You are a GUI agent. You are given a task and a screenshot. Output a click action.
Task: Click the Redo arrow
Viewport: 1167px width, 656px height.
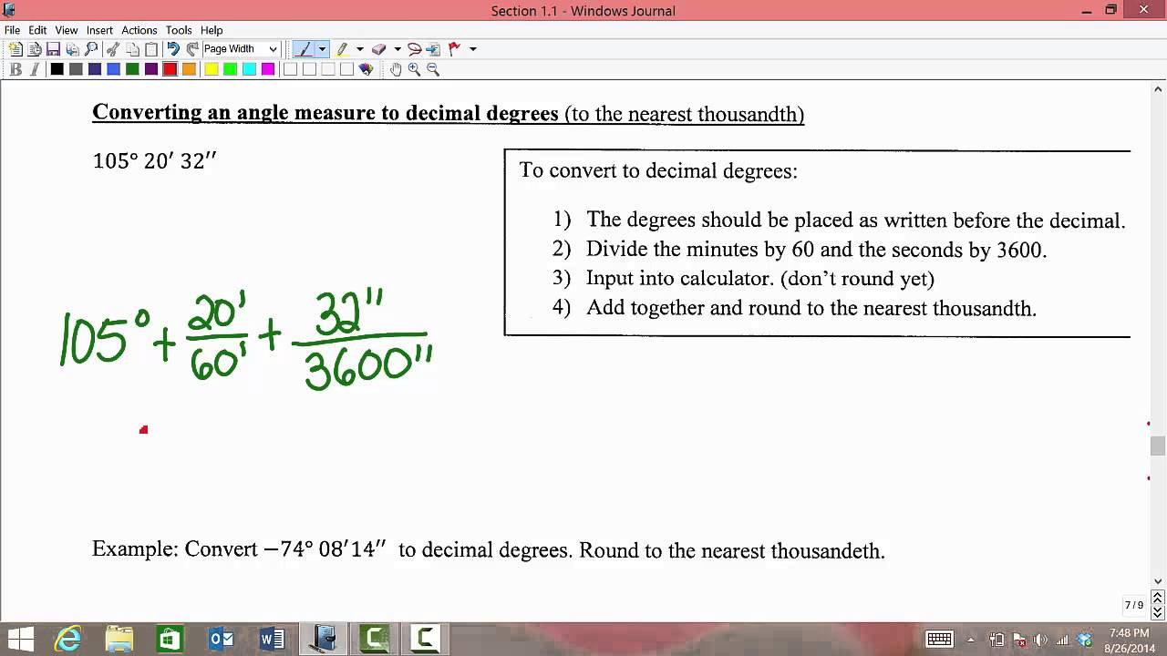192,49
